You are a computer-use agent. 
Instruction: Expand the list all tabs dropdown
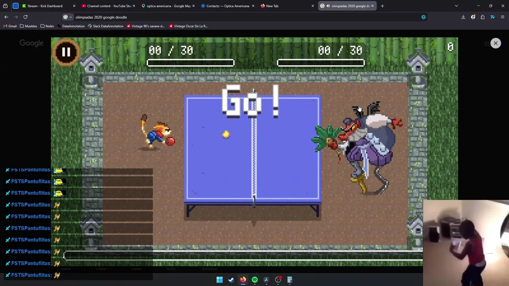(457, 6)
